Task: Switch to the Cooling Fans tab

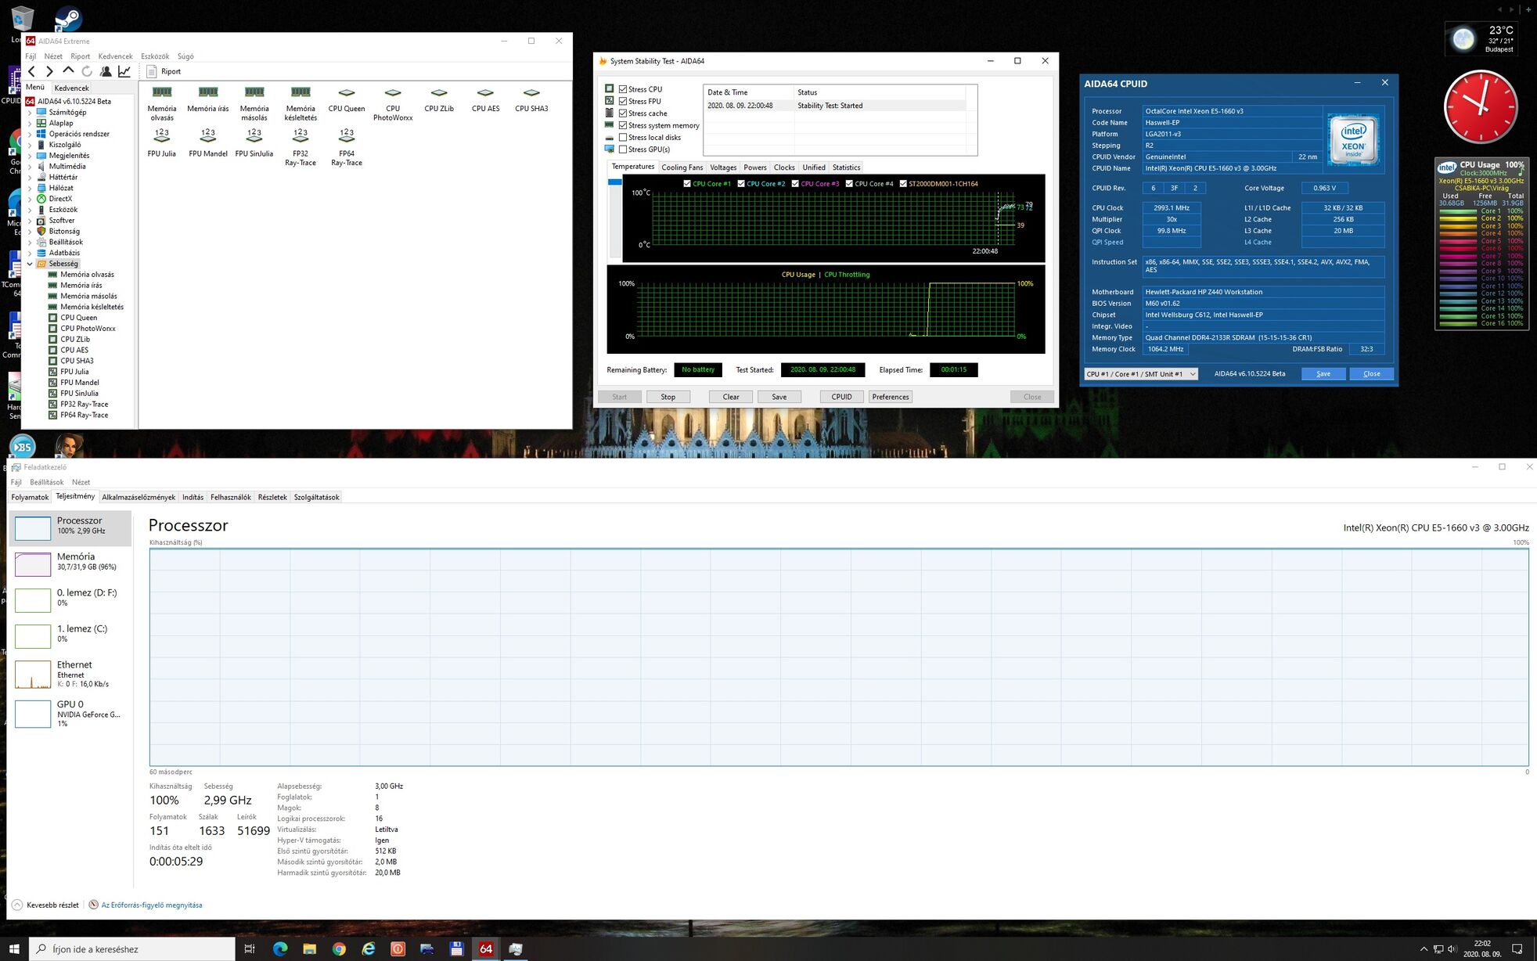Action: [x=682, y=167]
